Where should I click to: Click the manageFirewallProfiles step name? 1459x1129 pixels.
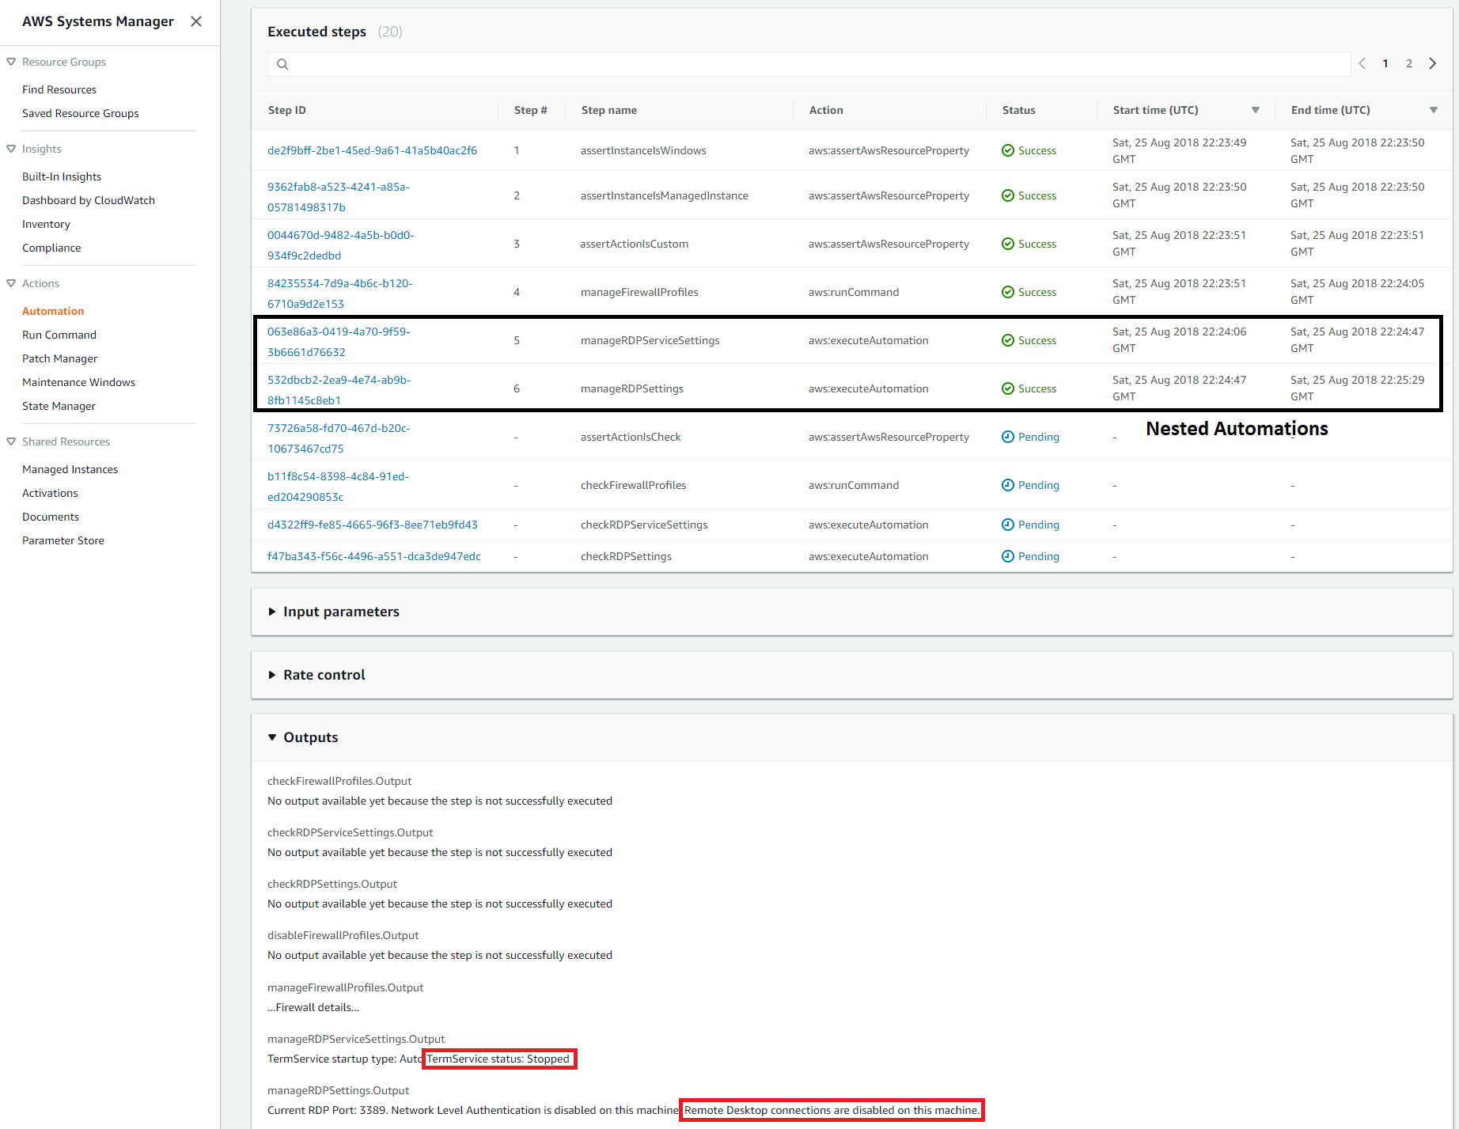[x=639, y=292]
